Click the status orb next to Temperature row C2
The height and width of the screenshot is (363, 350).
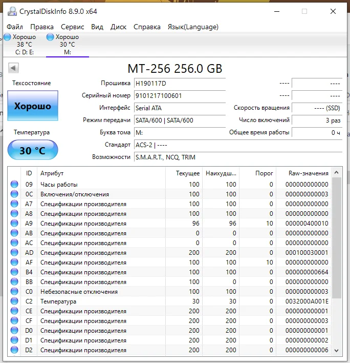(x=14, y=301)
